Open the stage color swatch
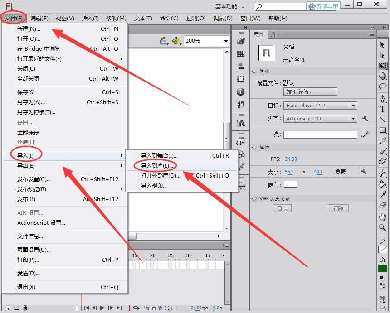 pos(291,184)
